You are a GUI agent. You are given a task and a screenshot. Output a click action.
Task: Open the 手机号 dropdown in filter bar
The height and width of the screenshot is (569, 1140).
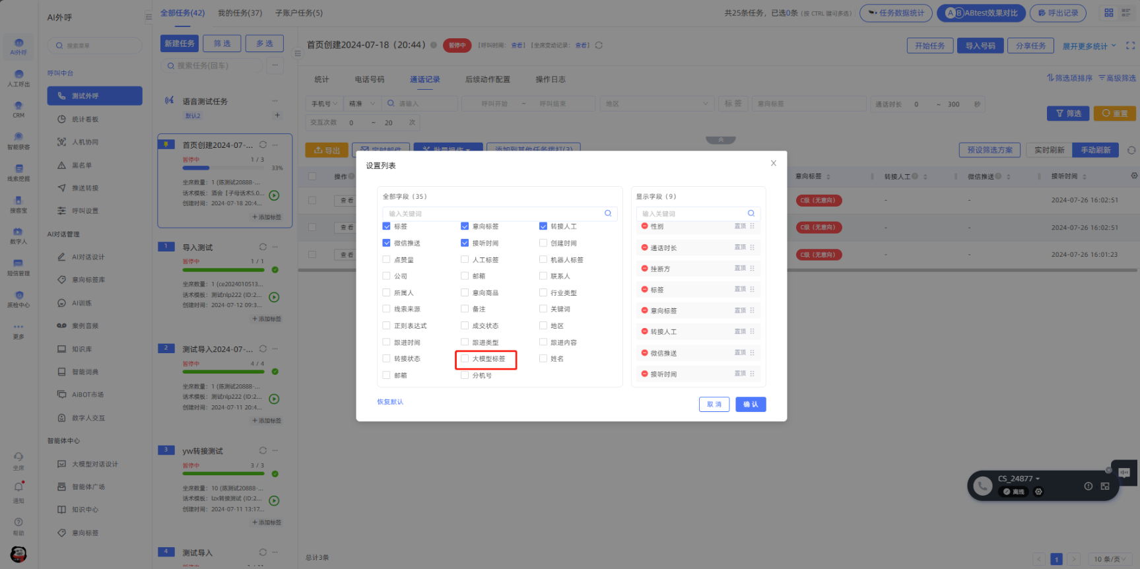324,104
